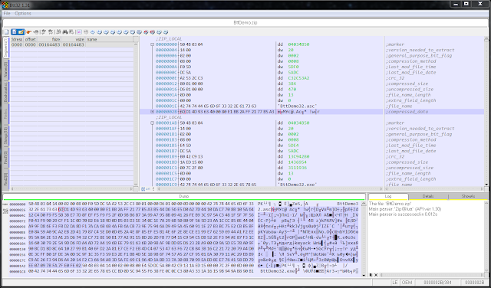Click the vsize column header
The height and width of the screenshot is (288, 491).
(x=73, y=39)
